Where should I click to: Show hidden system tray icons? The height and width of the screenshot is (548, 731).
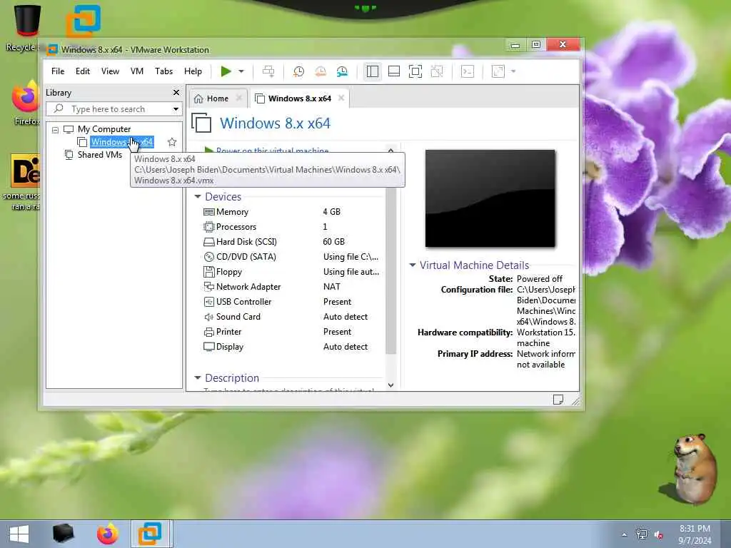coord(624,534)
